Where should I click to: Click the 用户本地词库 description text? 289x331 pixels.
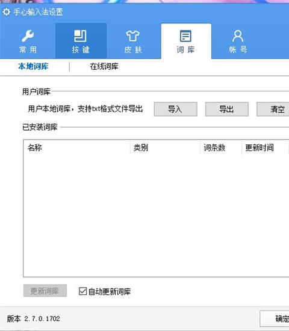[85, 109]
